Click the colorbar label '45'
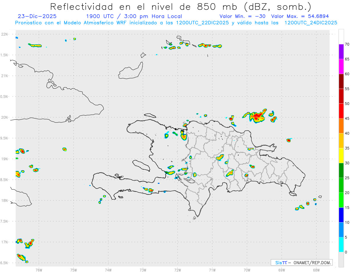The image size is (355, 274). (347, 119)
